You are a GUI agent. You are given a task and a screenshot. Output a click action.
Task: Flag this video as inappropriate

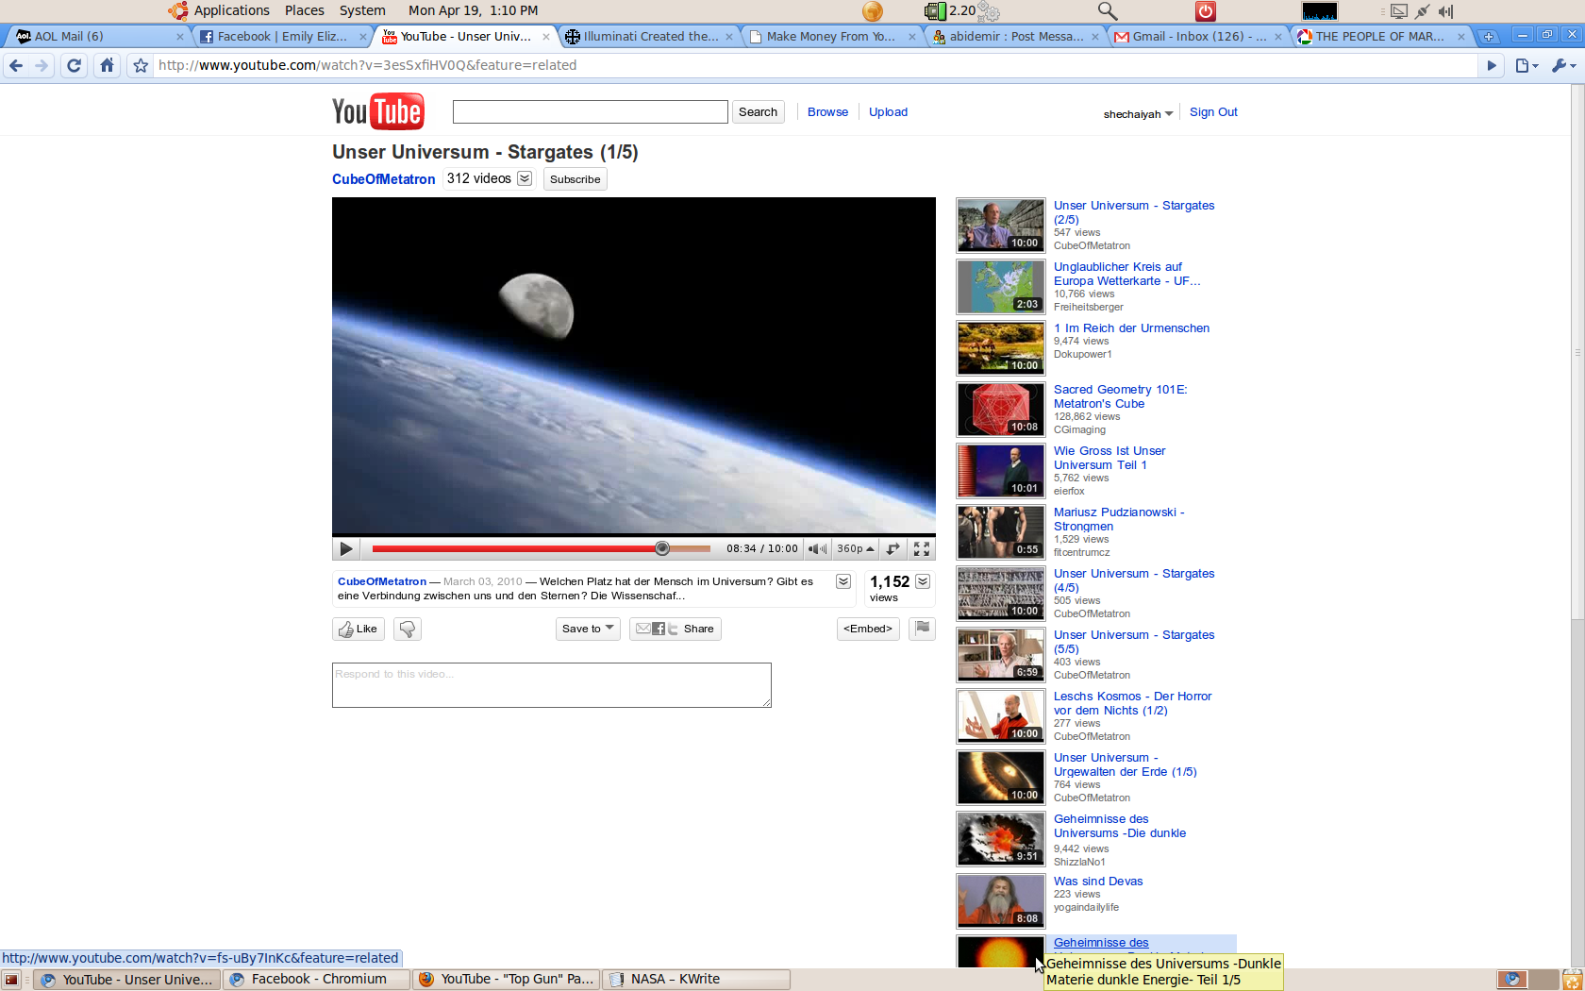(922, 629)
